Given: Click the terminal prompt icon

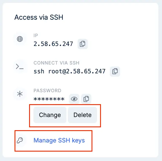Looking at the screenshot, I should tap(20, 67).
